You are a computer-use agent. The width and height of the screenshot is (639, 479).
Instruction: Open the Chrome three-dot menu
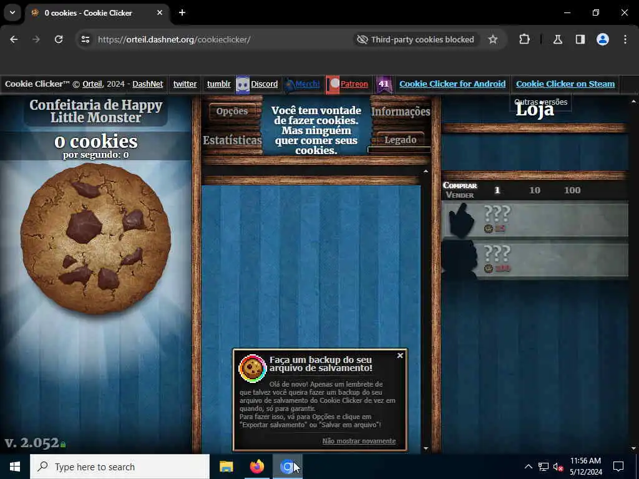625,39
